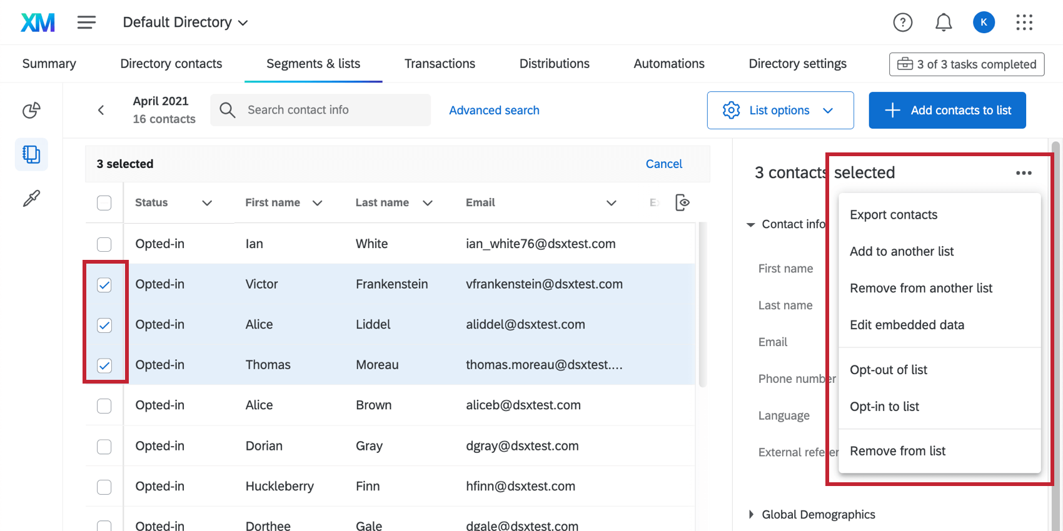Toggle the select-all header checkbox

[x=104, y=203]
